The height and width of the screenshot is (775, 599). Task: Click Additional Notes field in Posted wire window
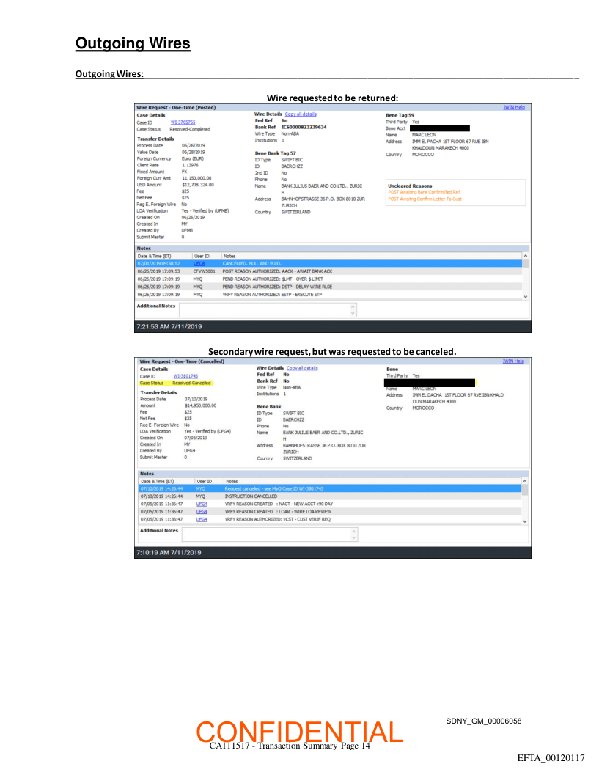265,309
